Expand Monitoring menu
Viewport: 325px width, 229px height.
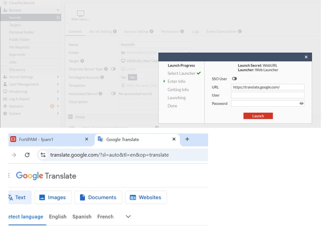pyautogui.click(x=58, y=91)
